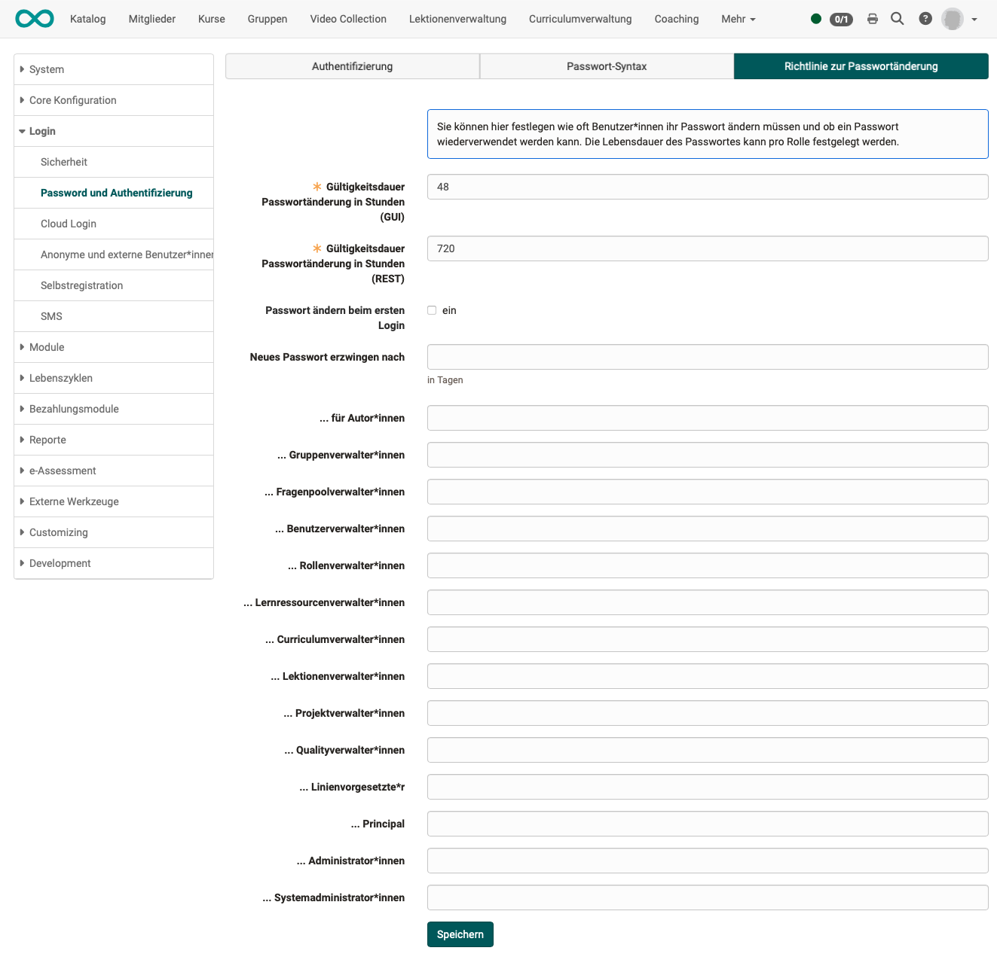Open the Cloud Login settings page
Screen dimensions: 997x969
coord(68,224)
